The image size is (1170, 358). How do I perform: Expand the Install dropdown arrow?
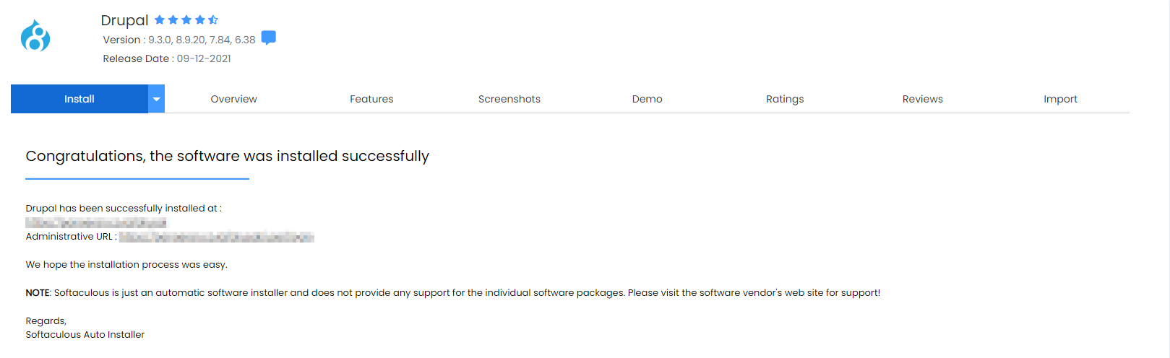point(156,99)
